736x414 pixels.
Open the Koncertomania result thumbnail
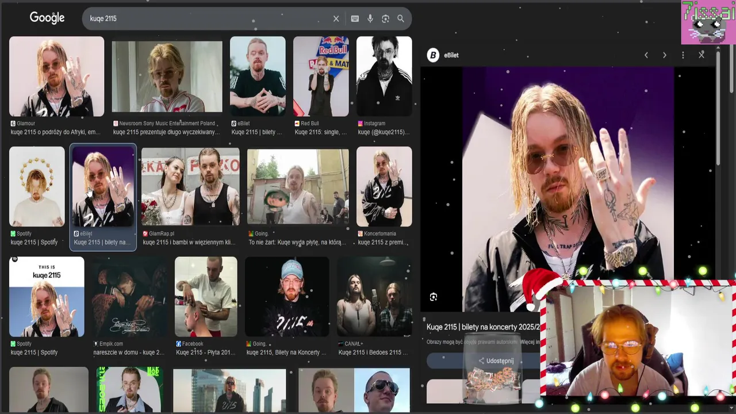point(384,186)
